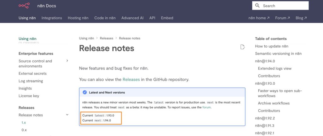Expand Source control and environments section

(x=67, y=61)
